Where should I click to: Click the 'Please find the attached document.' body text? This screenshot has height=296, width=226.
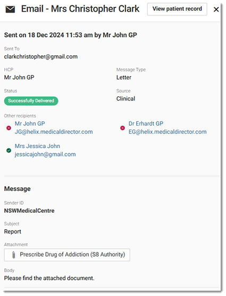[49, 278]
